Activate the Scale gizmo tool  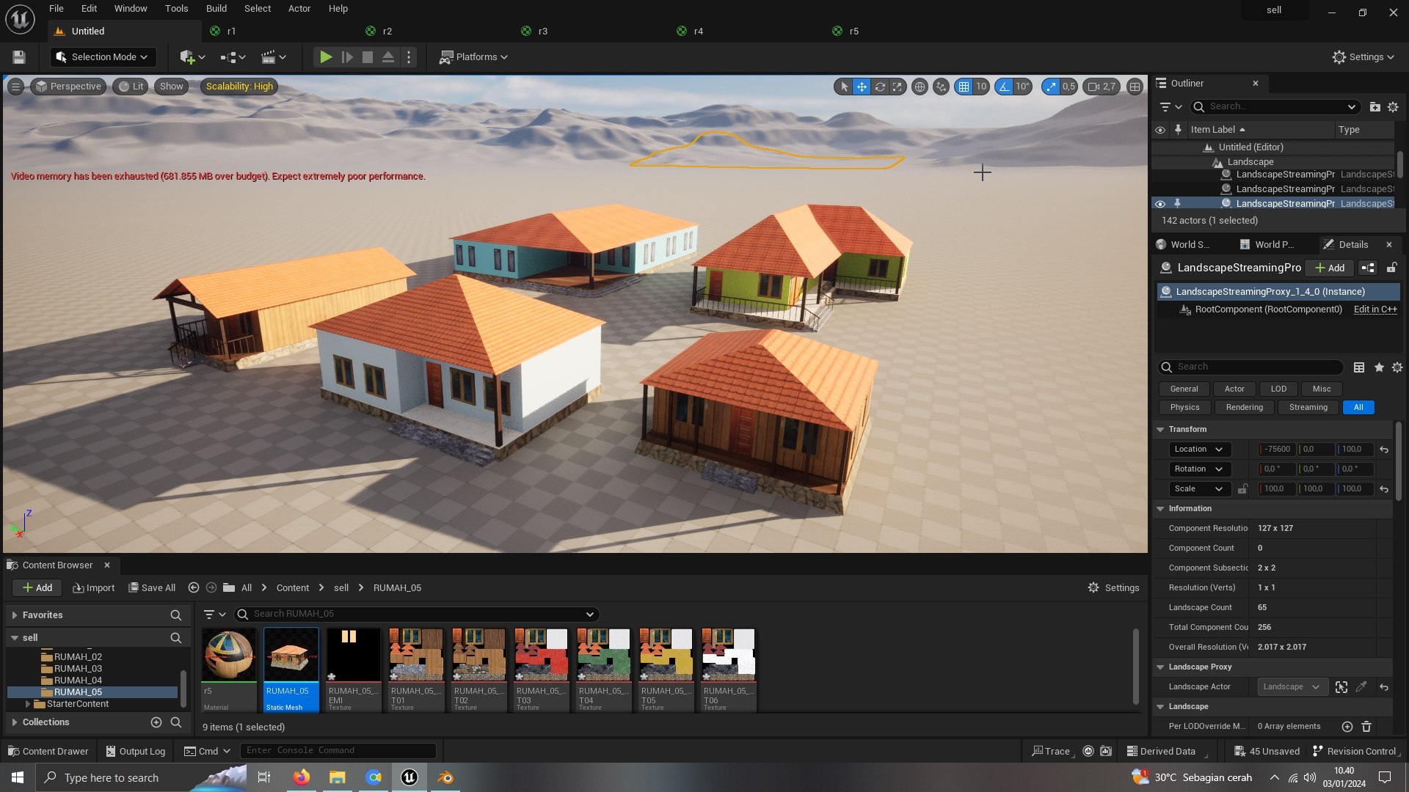[898, 87]
